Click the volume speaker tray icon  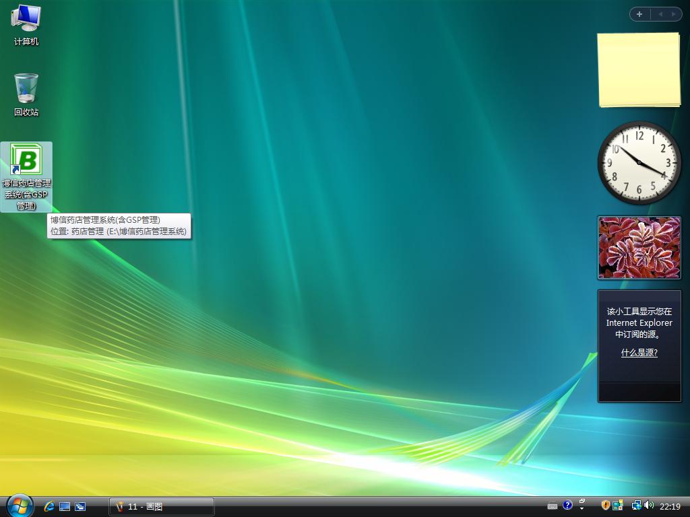(649, 506)
